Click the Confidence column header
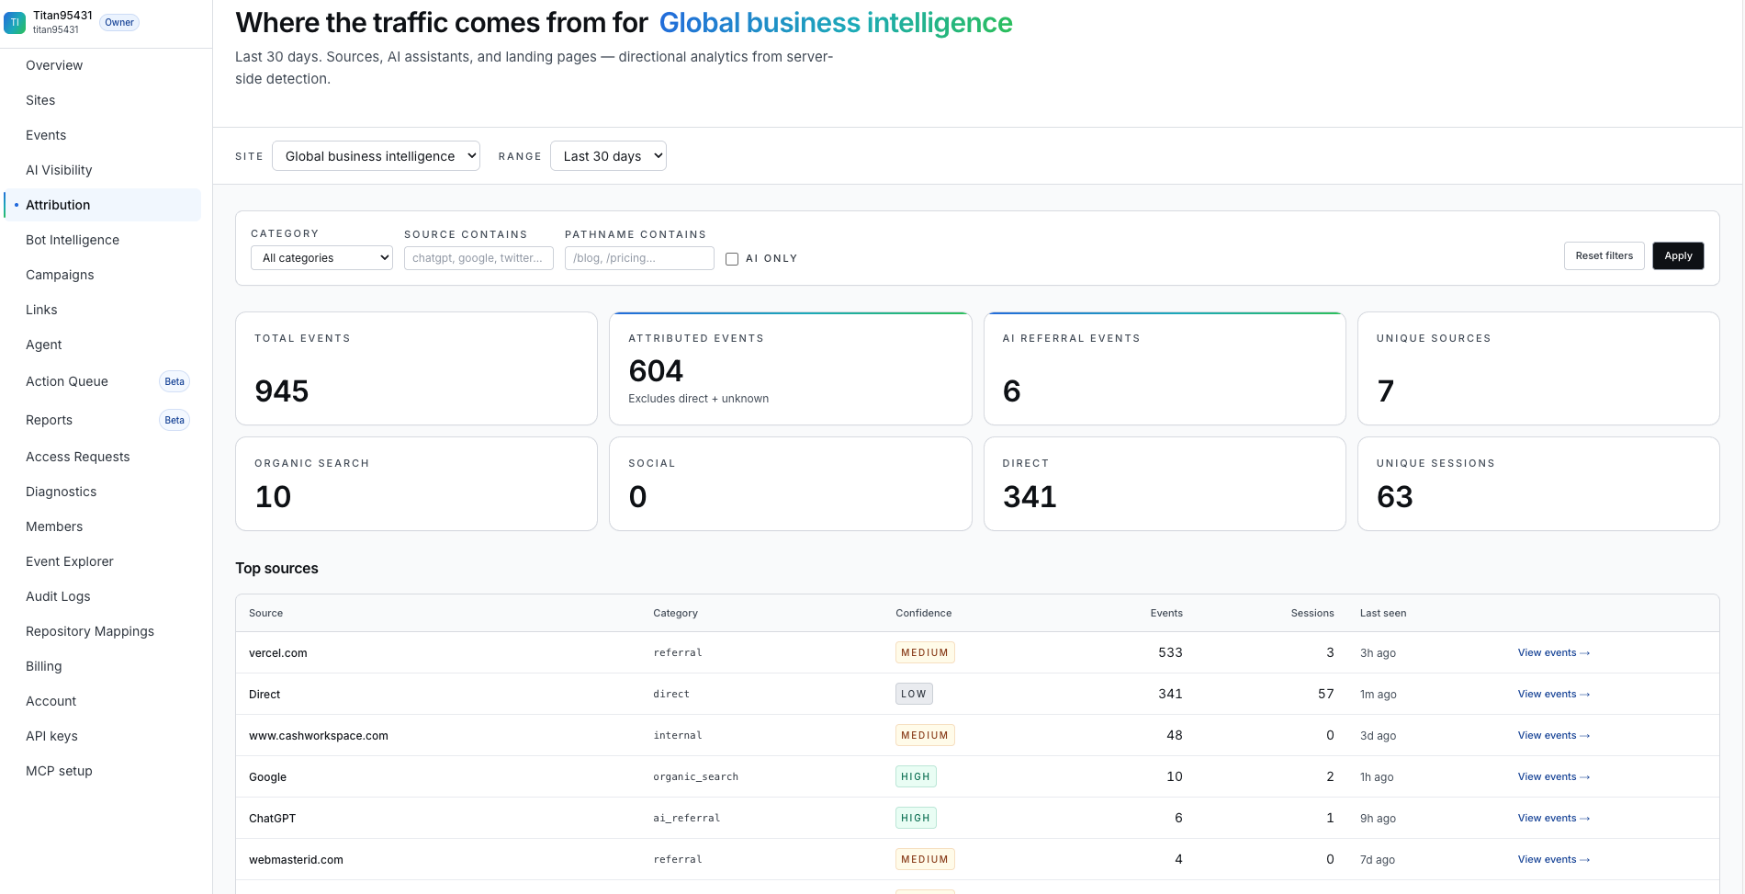1745x894 pixels. click(923, 613)
